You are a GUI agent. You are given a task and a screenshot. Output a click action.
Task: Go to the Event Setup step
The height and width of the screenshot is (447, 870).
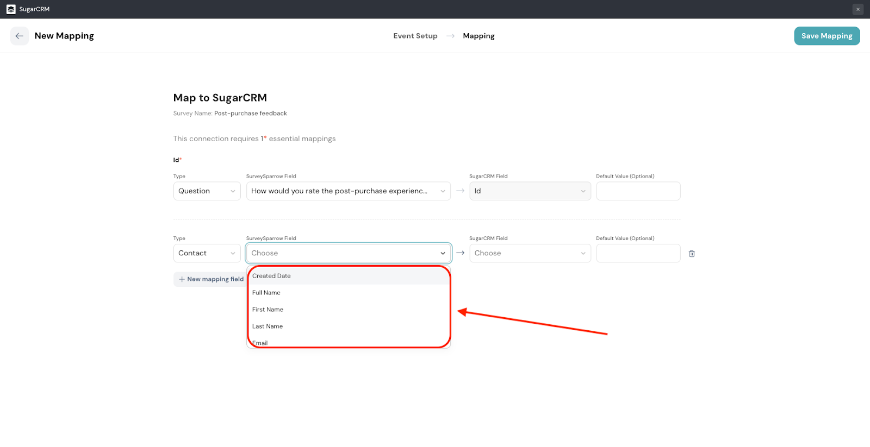415,36
